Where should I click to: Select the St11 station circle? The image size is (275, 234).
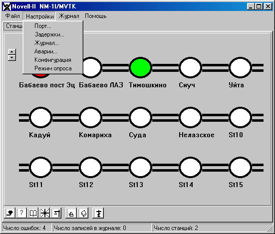click(x=41, y=168)
